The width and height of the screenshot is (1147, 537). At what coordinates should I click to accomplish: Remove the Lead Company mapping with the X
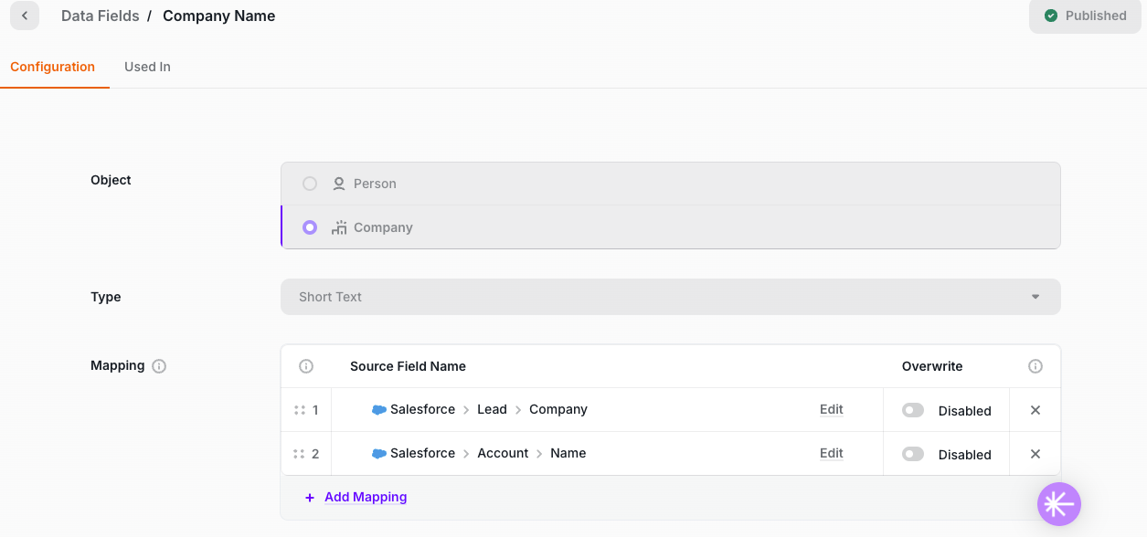pos(1035,410)
